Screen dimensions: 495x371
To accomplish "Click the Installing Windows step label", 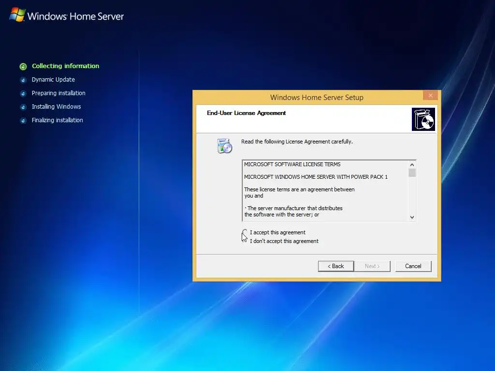I will click(x=56, y=107).
